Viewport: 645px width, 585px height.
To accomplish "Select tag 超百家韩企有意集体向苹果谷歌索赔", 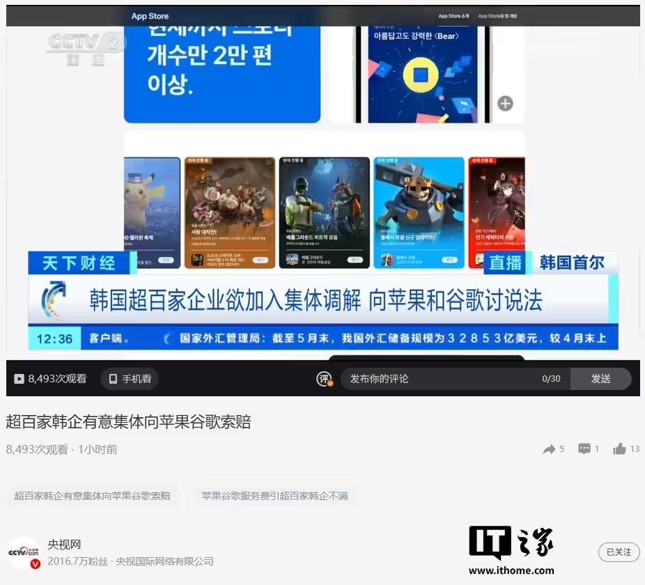I will click(x=92, y=496).
